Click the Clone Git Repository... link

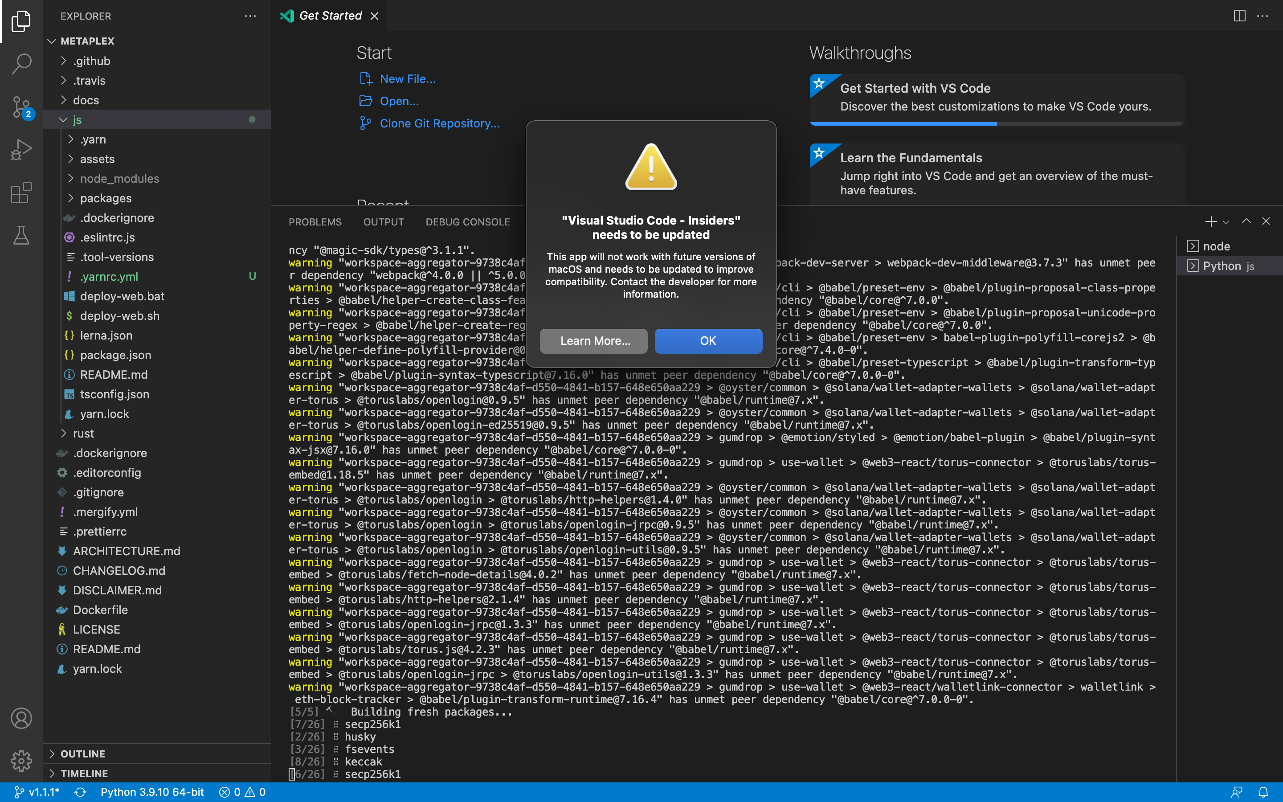(440, 123)
